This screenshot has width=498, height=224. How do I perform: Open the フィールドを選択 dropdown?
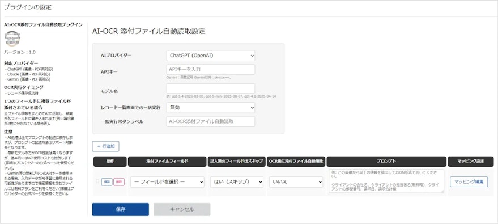pos(167,182)
